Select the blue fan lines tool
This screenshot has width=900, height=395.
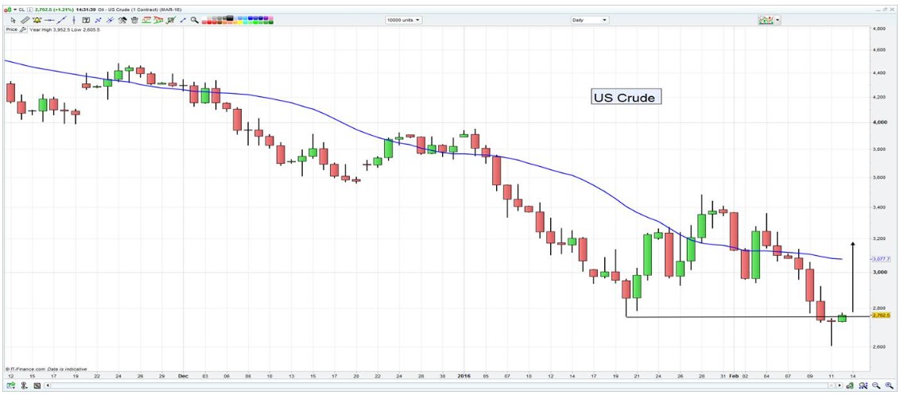(111, 20)
